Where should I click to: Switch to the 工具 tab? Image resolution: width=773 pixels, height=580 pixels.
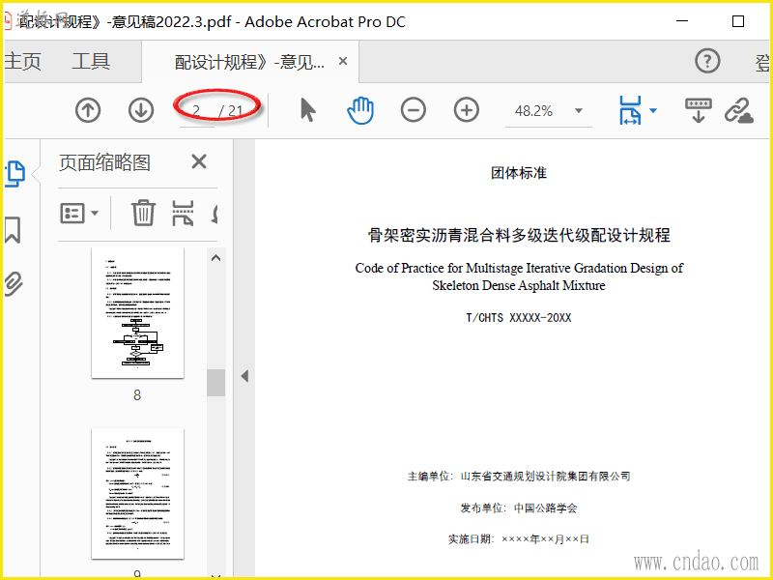pos(91,62)
